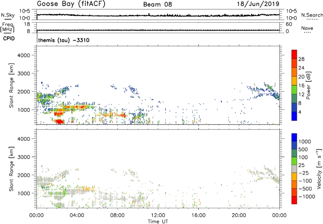Click the 'Freq. [MHz]' label
Screen dimensions: 323x224
point(7,27)
